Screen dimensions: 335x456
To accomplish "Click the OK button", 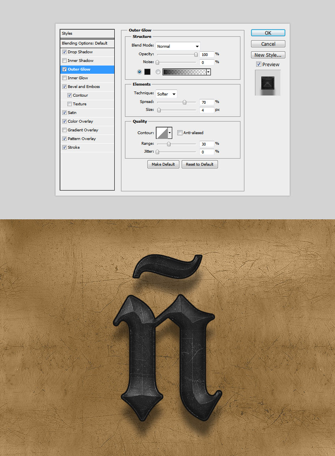I will (268, 33).
